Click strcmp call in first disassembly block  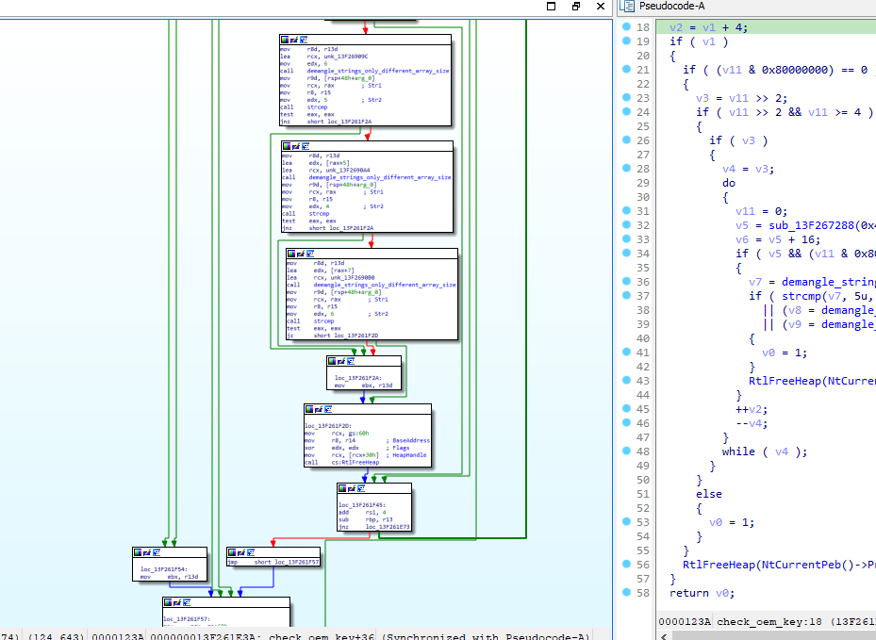pos(317,107)
